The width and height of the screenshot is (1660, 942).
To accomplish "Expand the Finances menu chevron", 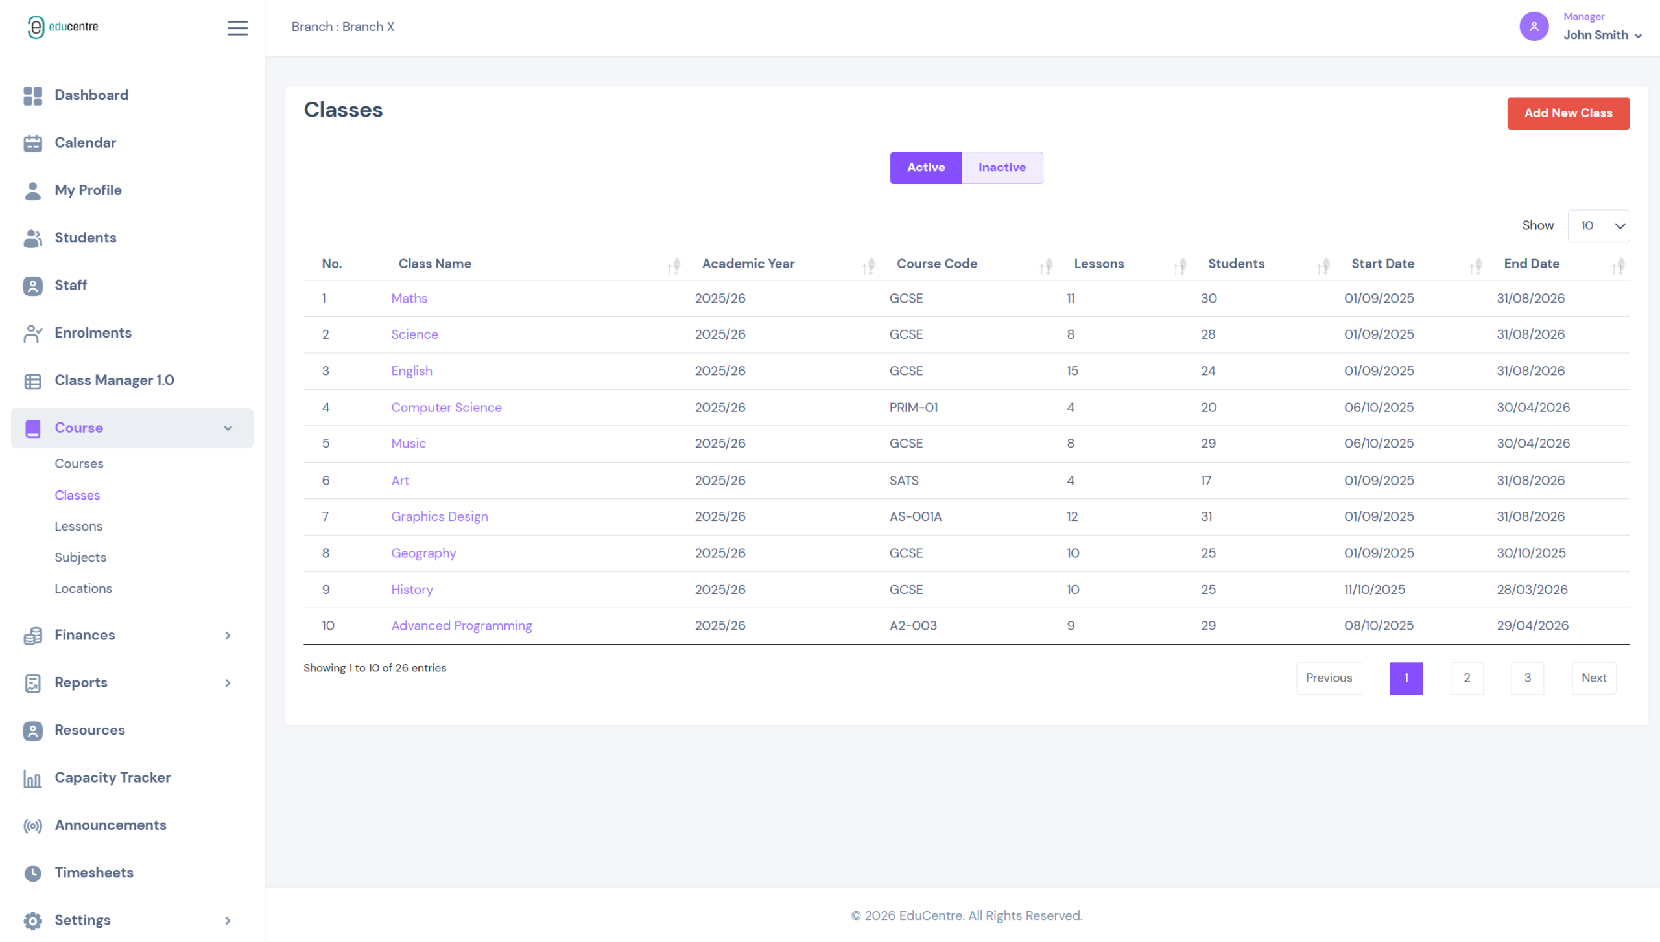I will coord(228,636).
